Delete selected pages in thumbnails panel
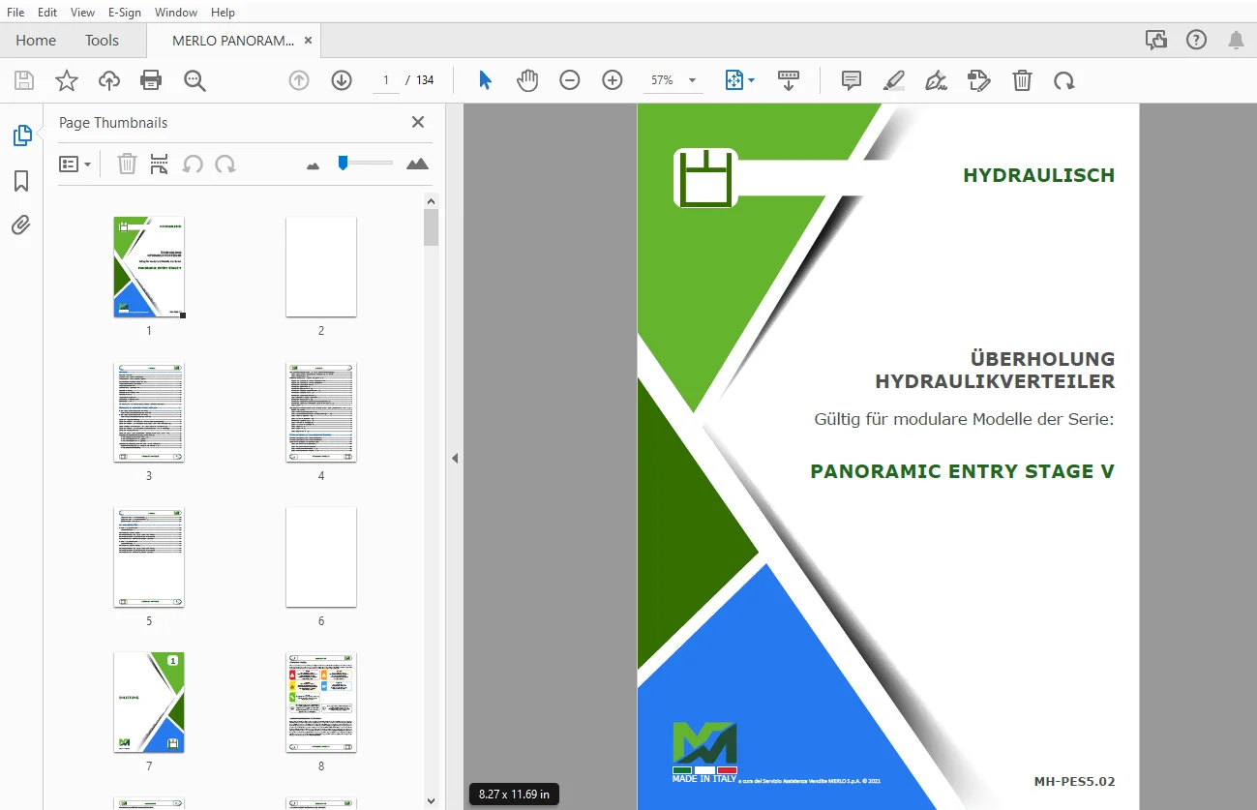 [x=127, y=165]
